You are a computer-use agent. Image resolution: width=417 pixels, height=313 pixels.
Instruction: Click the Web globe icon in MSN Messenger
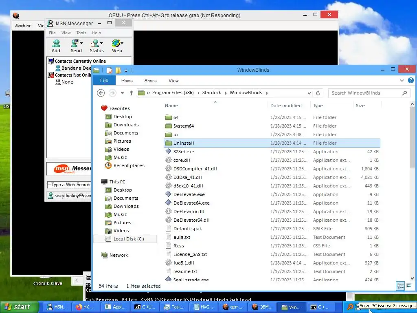point(116,43)
